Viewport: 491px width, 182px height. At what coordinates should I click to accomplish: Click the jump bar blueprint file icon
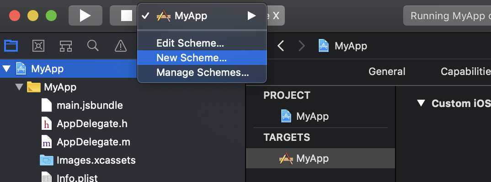point(324,46)
